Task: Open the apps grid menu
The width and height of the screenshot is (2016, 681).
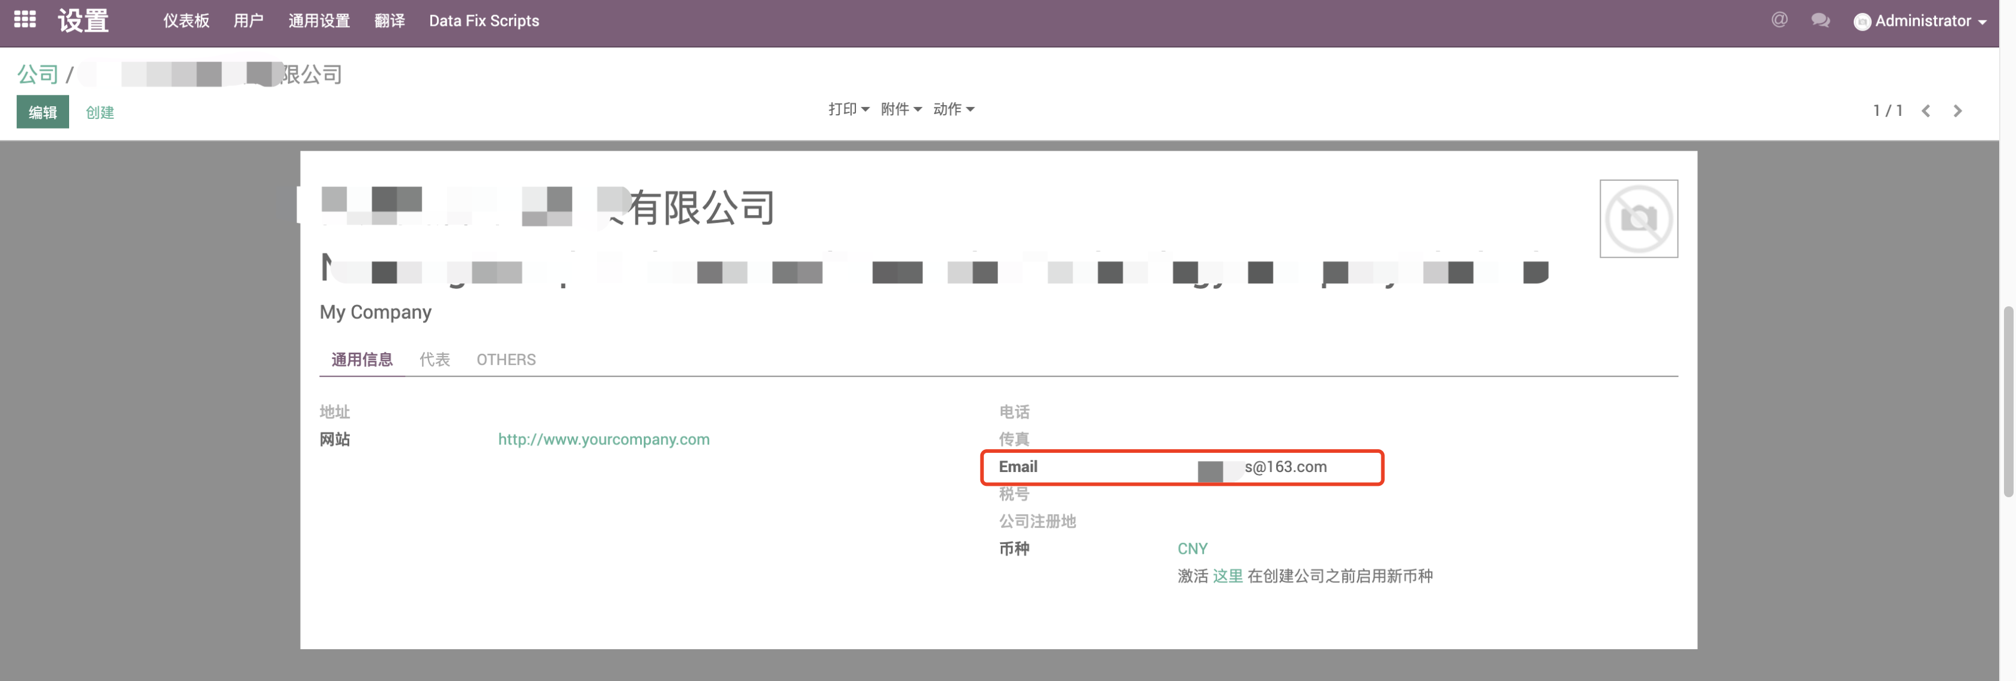Action: tap(24, 20)
